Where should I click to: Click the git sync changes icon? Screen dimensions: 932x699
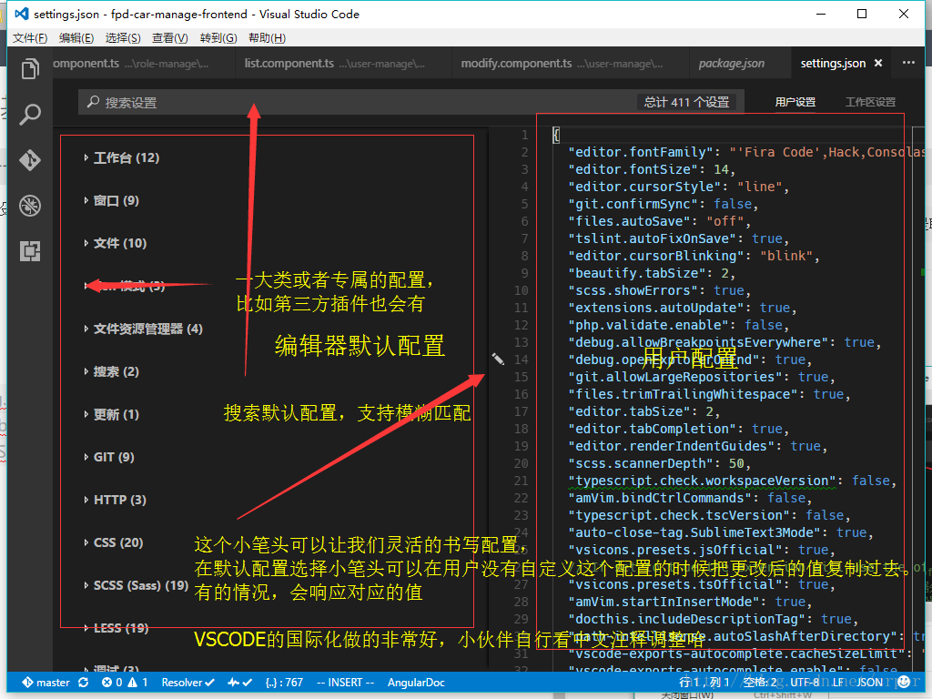click(83, 683)
